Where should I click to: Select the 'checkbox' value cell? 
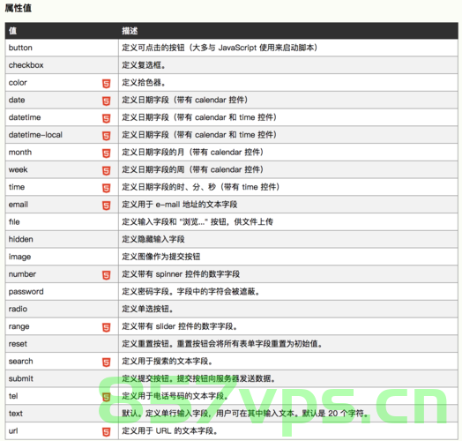(62, 65)
